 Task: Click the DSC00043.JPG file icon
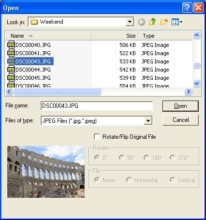(x=11, y=61)
